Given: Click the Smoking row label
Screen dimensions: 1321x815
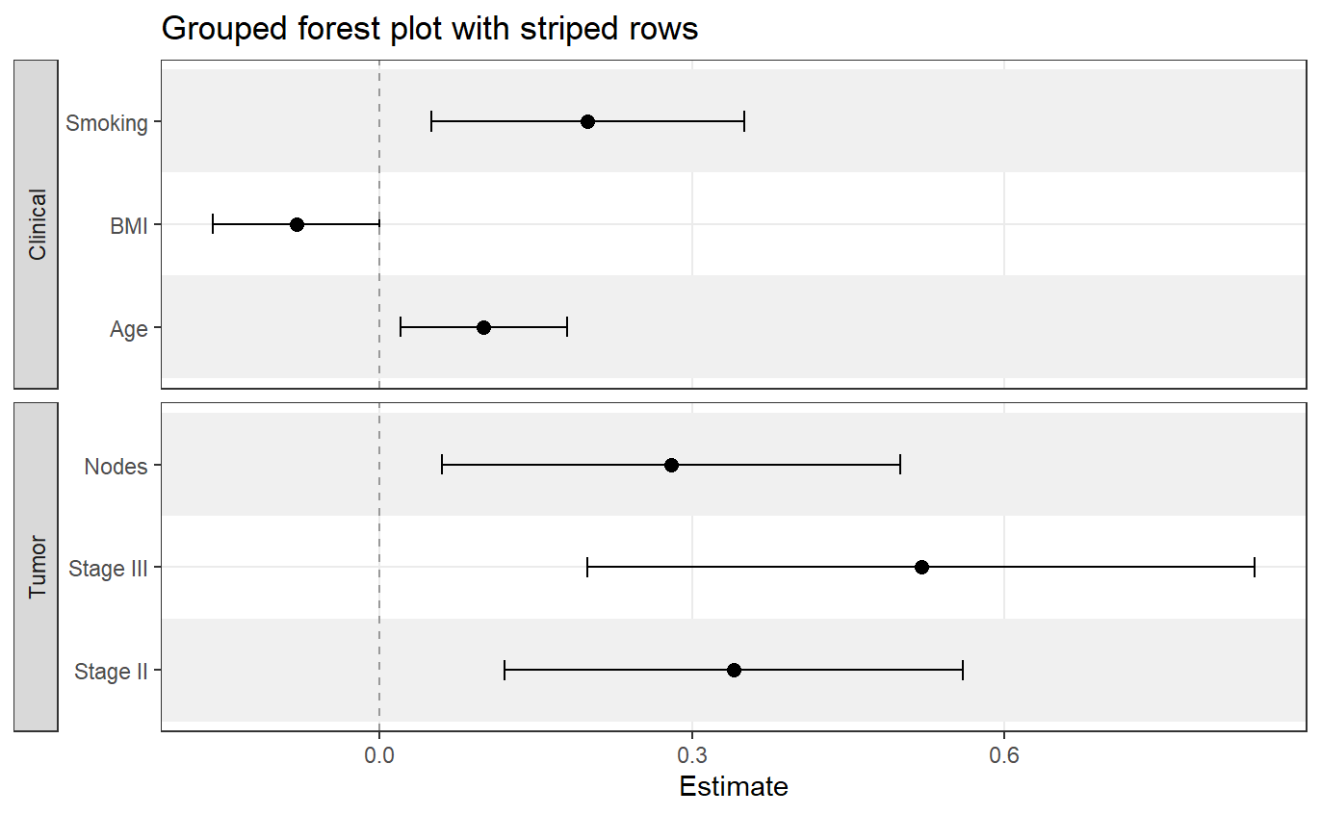Looking at the screenshot, I should 107,123.
